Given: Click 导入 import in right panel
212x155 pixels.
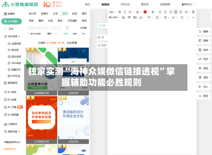Looking at the screenshot, I should [204, 87].
